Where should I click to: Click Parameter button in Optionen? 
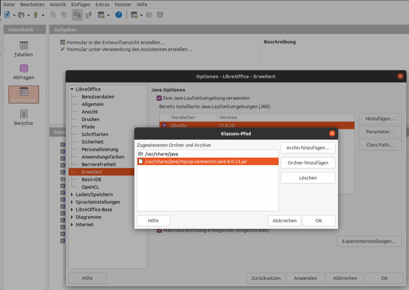coord(380,132)
